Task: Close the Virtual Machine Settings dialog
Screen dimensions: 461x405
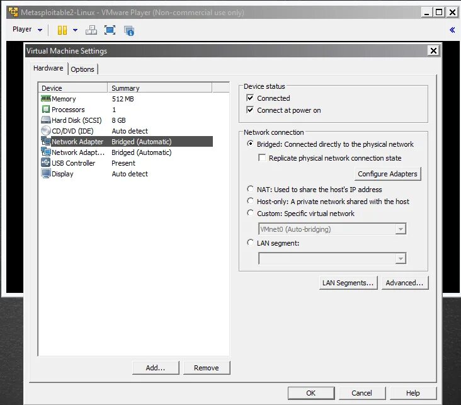Action: (433, 50)
